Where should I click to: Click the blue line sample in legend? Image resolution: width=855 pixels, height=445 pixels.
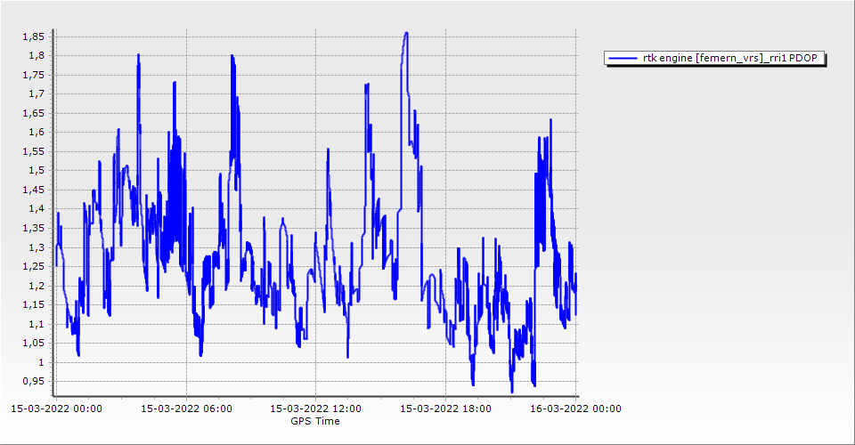[622, 58]
